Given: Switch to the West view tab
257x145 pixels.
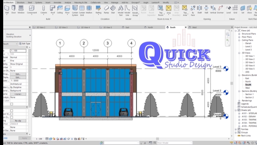Looking at the screenshot, I should pyautogui.click(x=194, y=27).
